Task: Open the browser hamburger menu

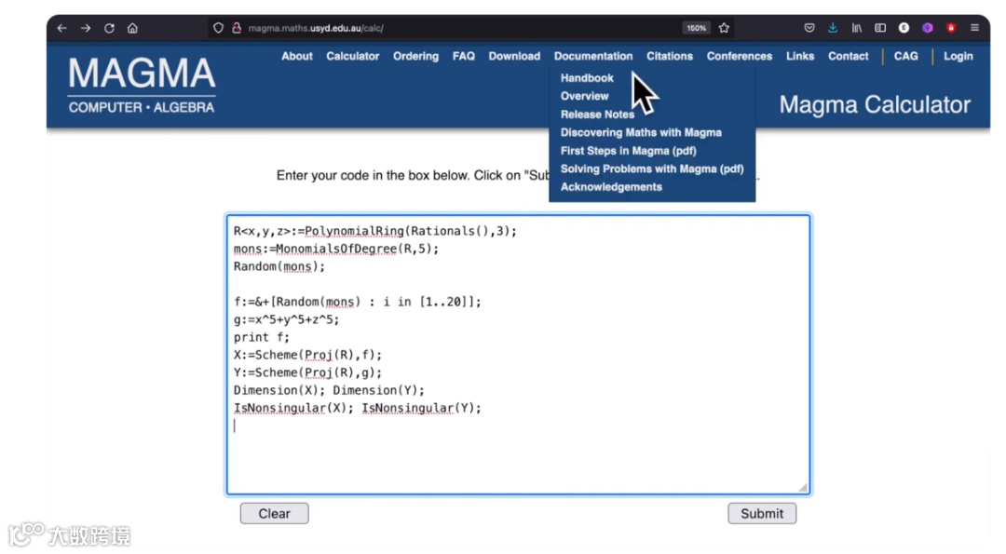Action: tap(974, 28)
